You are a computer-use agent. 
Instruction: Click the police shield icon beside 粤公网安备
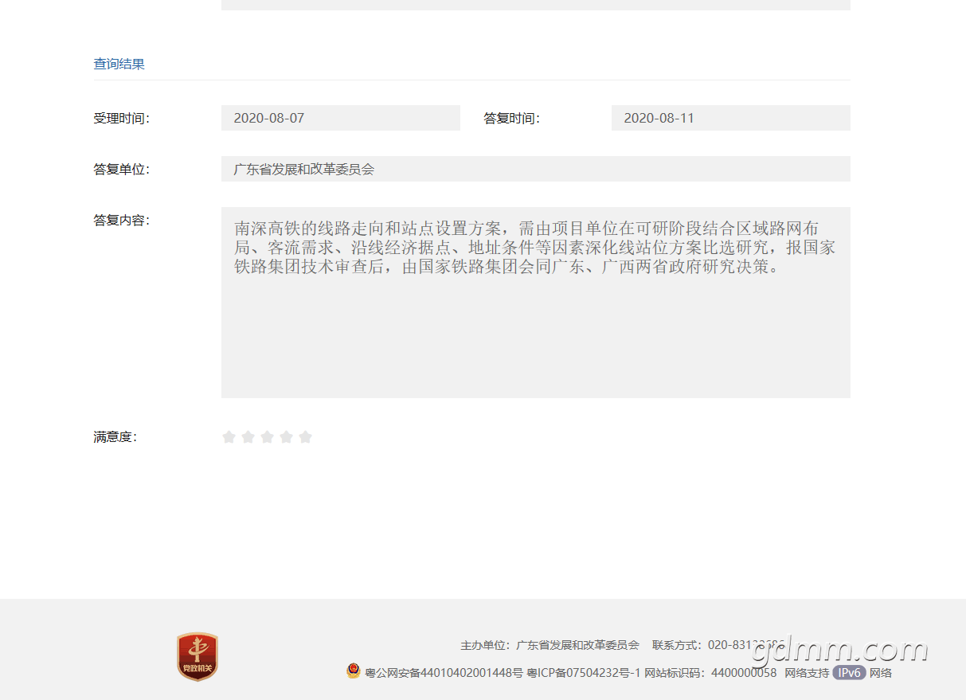coord(354,671)
